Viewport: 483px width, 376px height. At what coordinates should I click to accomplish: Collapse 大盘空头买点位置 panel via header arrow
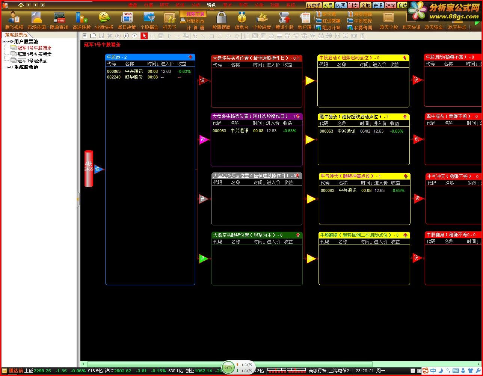(x=298, y=176)
